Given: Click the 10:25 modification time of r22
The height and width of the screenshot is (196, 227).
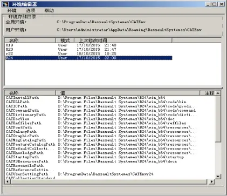Looking at the screenshot, I should pos(111,53).
